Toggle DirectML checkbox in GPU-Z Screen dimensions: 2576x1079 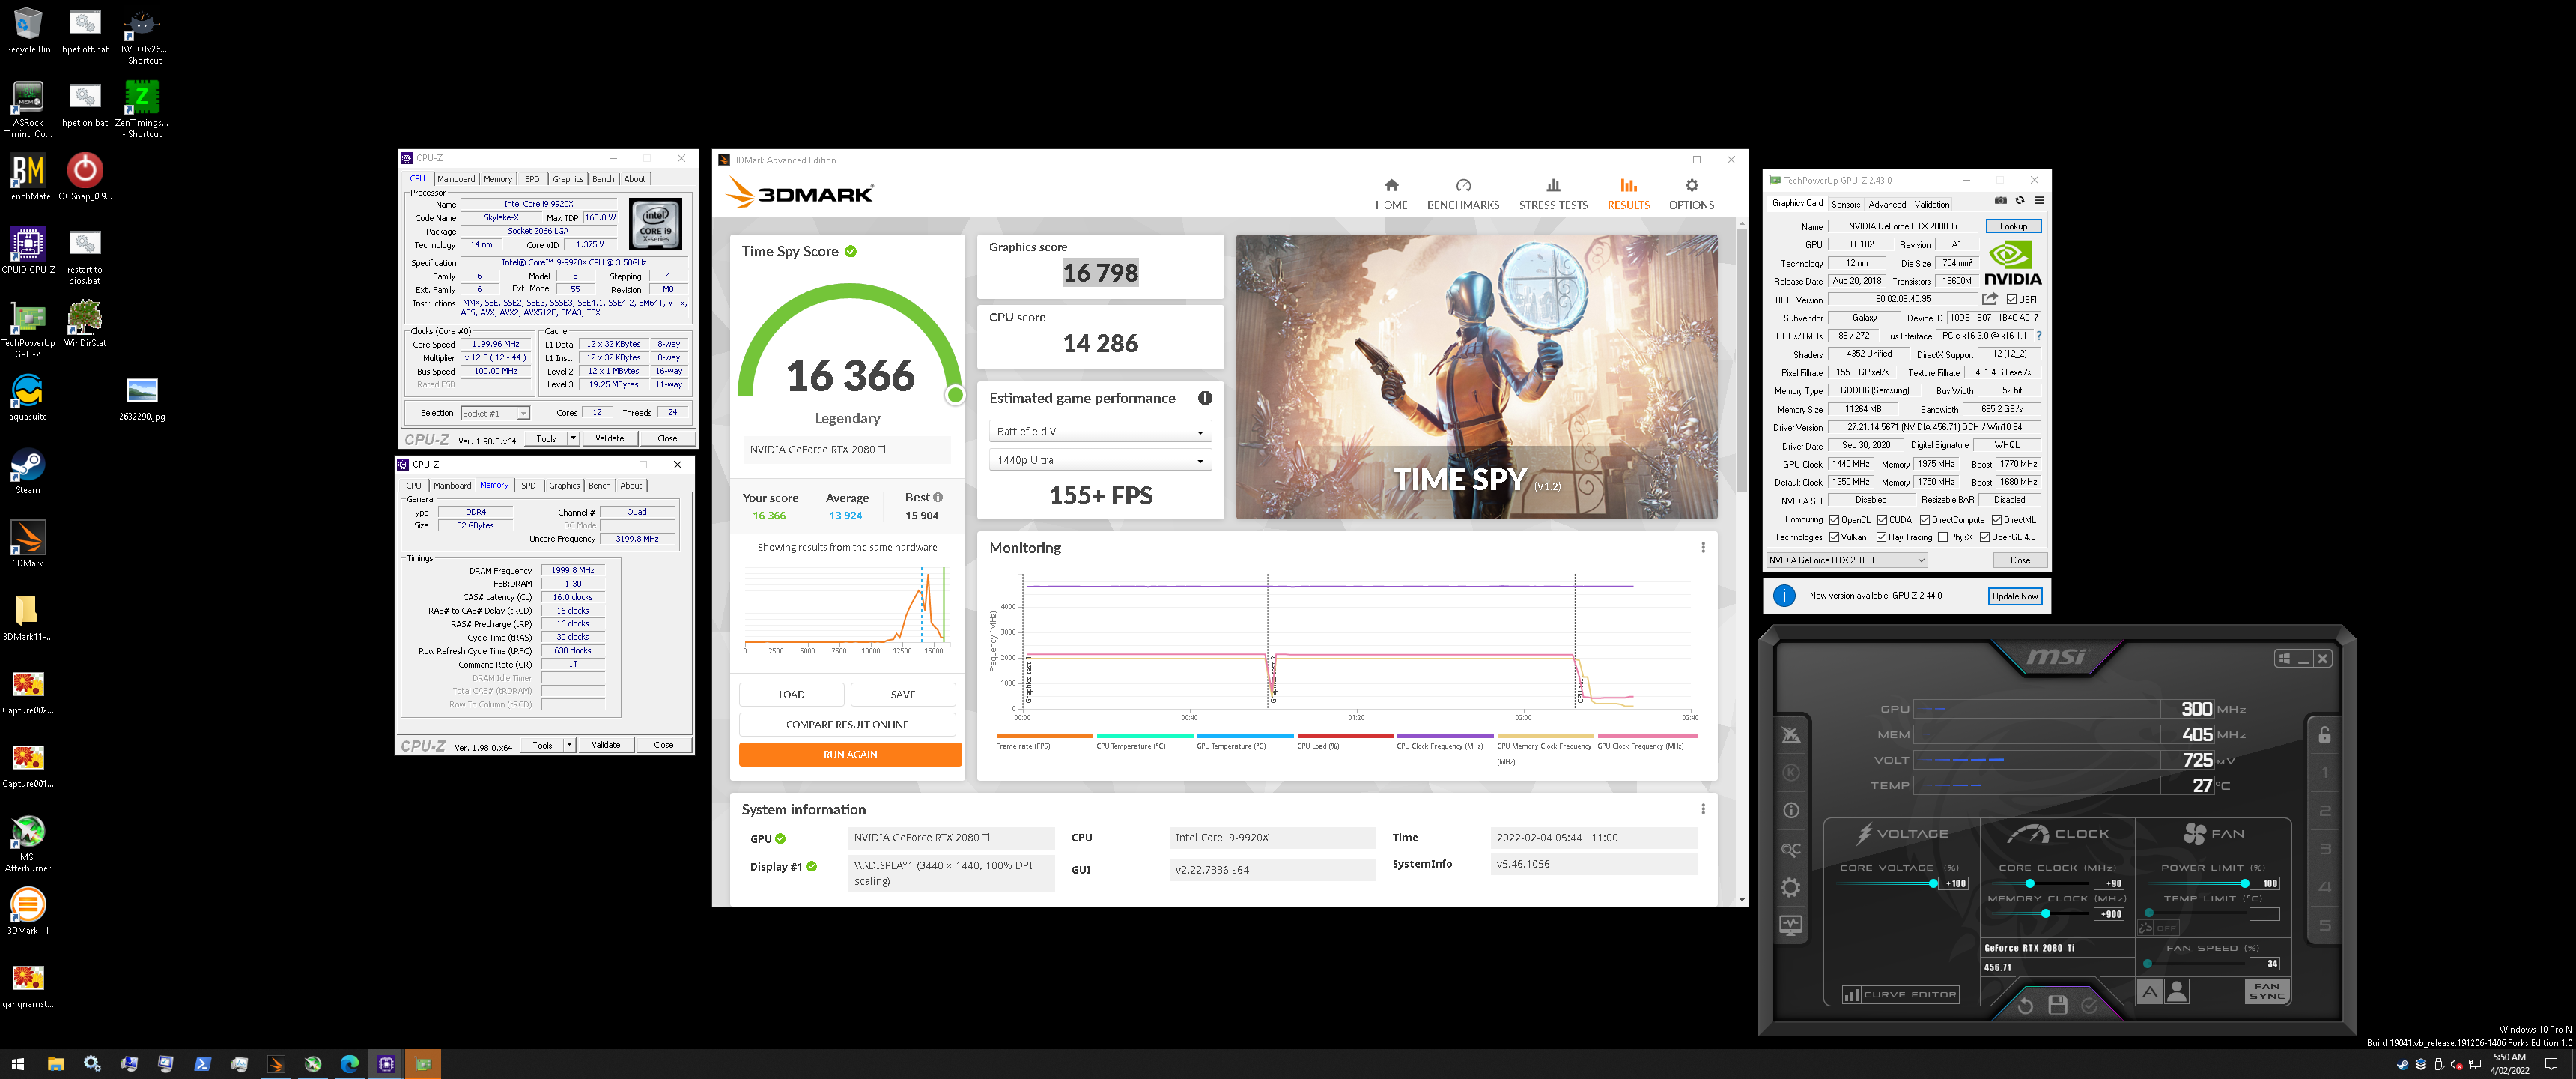click(1996, 521)
